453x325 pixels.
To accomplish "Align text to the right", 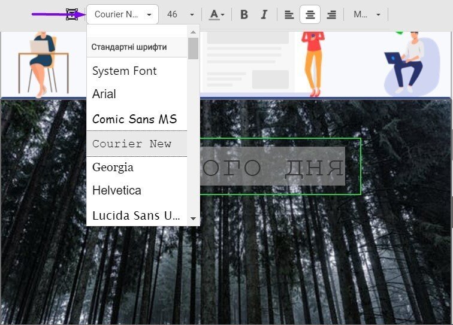I will click(331, 14).
